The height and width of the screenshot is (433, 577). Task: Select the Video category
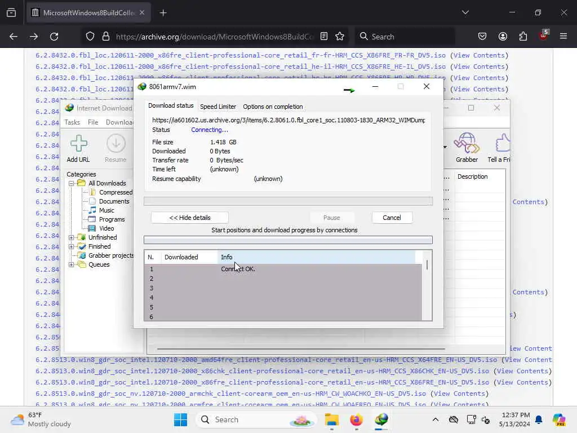[106, 229]
